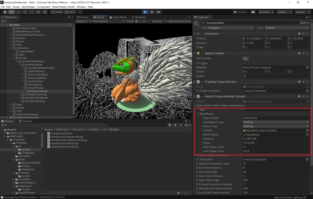Click the Pause button
The width and height of the screenshot is (313, 199).
tap(152, 12)
